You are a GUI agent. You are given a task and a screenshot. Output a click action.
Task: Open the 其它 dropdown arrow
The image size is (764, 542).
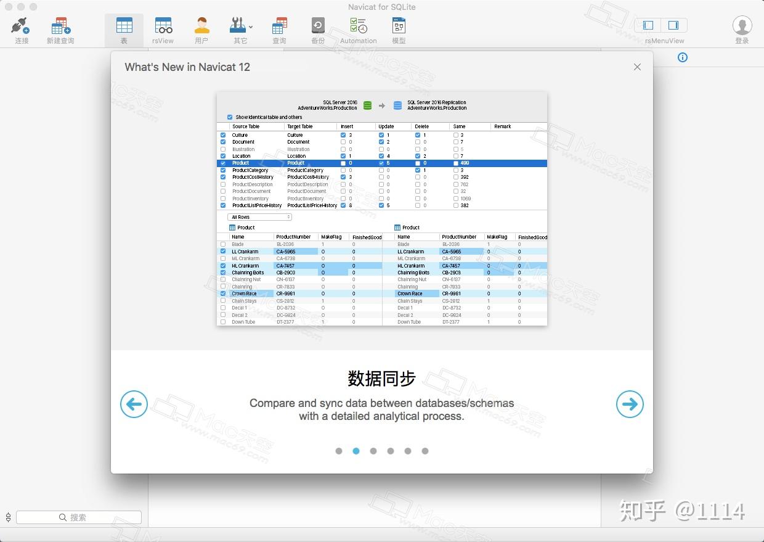pos(250,27)
